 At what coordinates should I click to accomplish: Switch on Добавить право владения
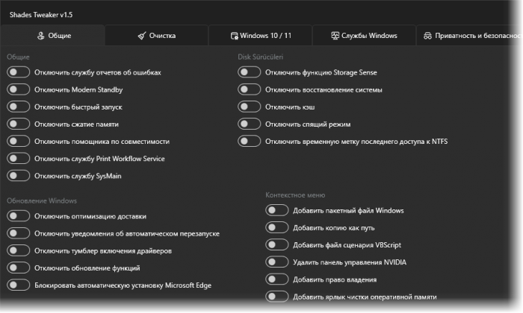(276, 279)
